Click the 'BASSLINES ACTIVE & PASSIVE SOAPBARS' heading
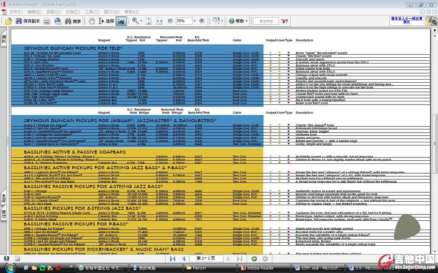The image size is (438, 273). pos(75,152)
